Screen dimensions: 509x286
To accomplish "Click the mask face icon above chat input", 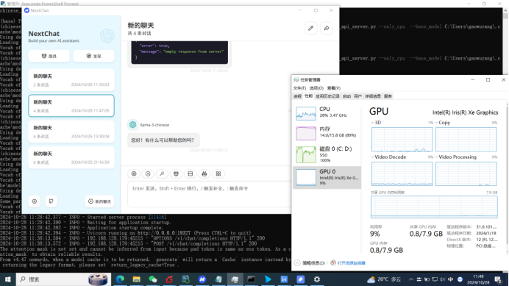I will tap(176, 174).
